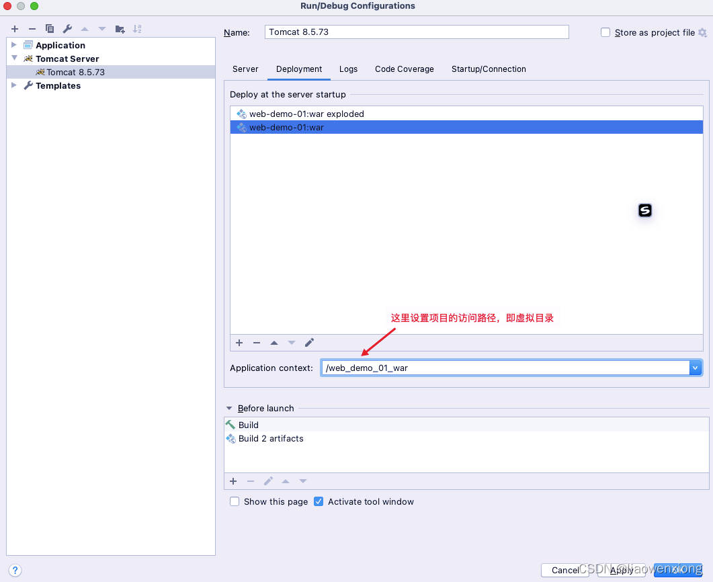Move deployment artifact up
The image size is (713, 582).
[274, 342]
